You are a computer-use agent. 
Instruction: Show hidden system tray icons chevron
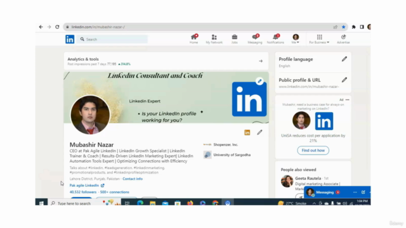314,203
